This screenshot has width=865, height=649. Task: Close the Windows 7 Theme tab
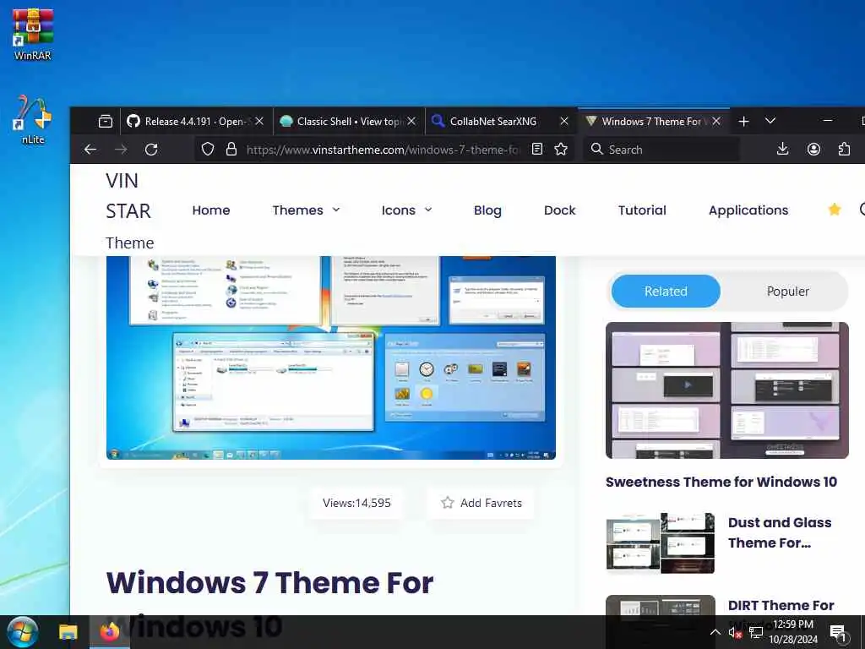tap(716, 121)
